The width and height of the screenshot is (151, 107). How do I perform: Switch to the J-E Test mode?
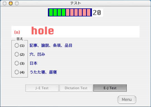click(x=42, y=88)
